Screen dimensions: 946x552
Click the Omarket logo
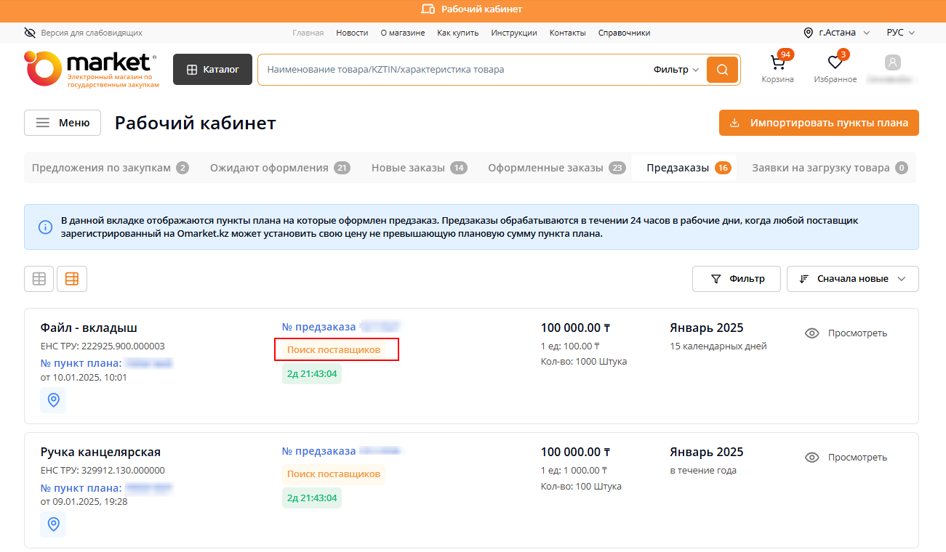tap(91, 69)
